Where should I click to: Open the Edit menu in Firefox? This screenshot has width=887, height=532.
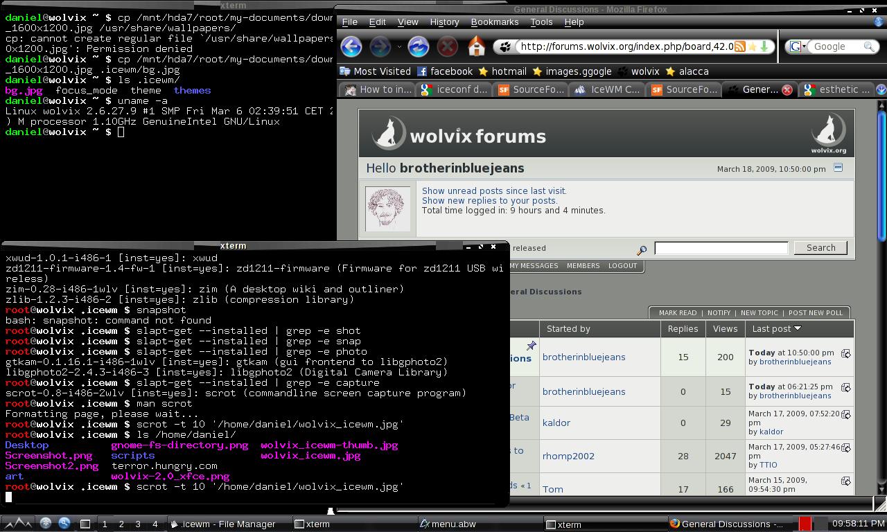point(377,22)
